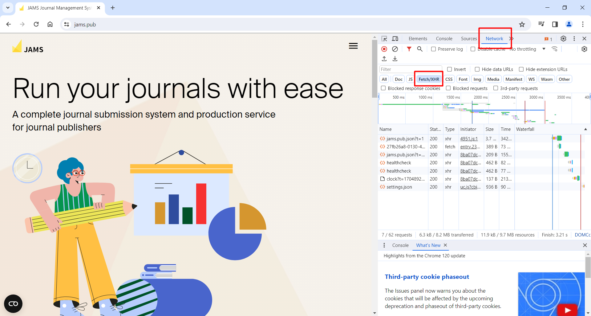Click the stop recording network log icon
The width and height of the screenshot is (591, 316).
[x=384, y=49]
